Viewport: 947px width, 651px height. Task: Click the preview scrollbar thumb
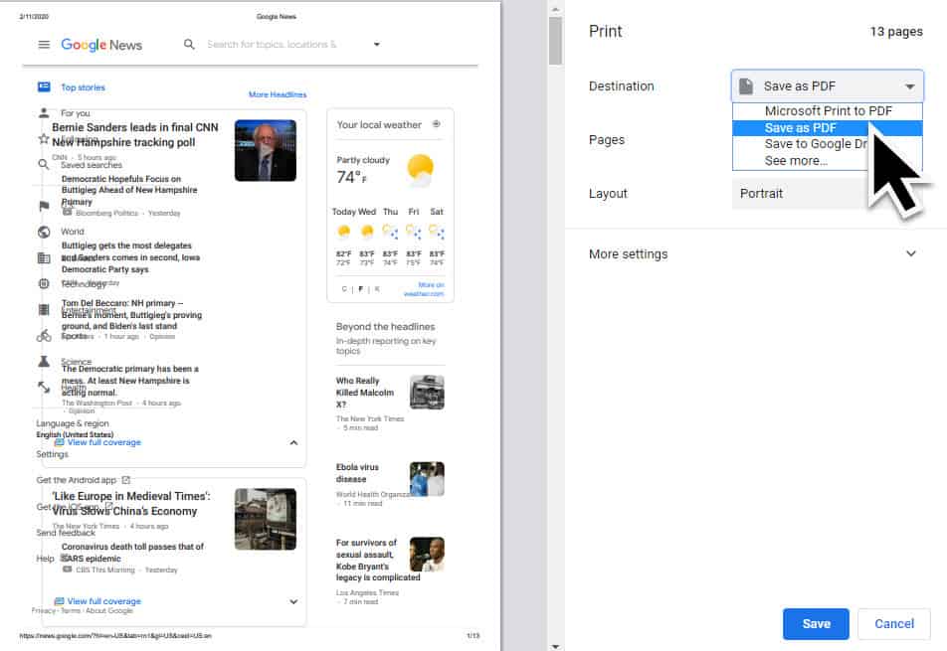pos(555,41)
